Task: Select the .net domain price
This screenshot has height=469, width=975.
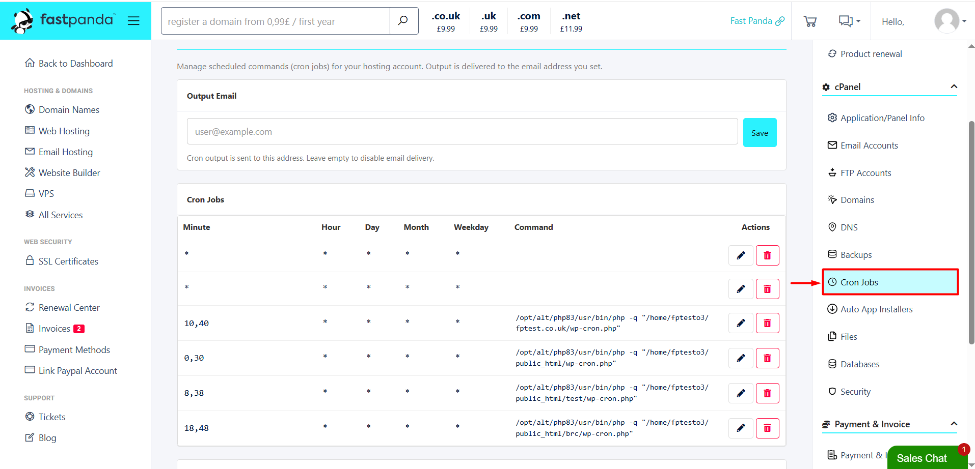Action: click(571, 22)
